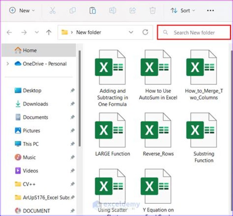Select How_to_Merge_Two_Columns Excel file
Screen dimensions: 233x216
204,75
